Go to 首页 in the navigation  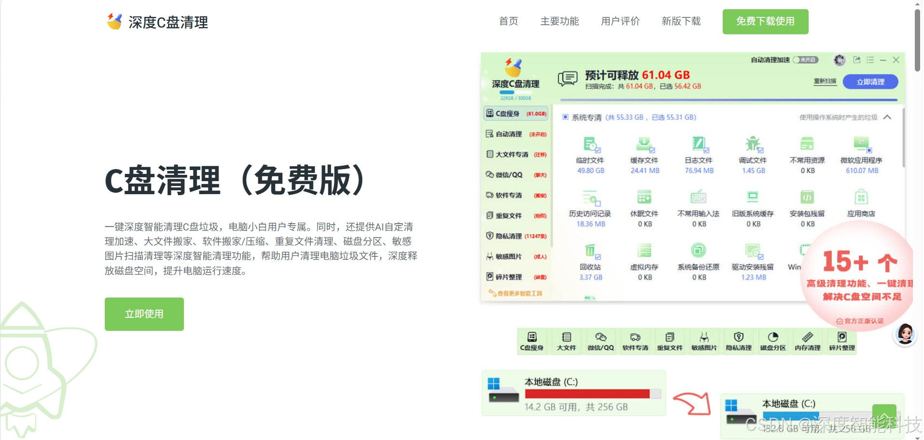coord(508,21)
